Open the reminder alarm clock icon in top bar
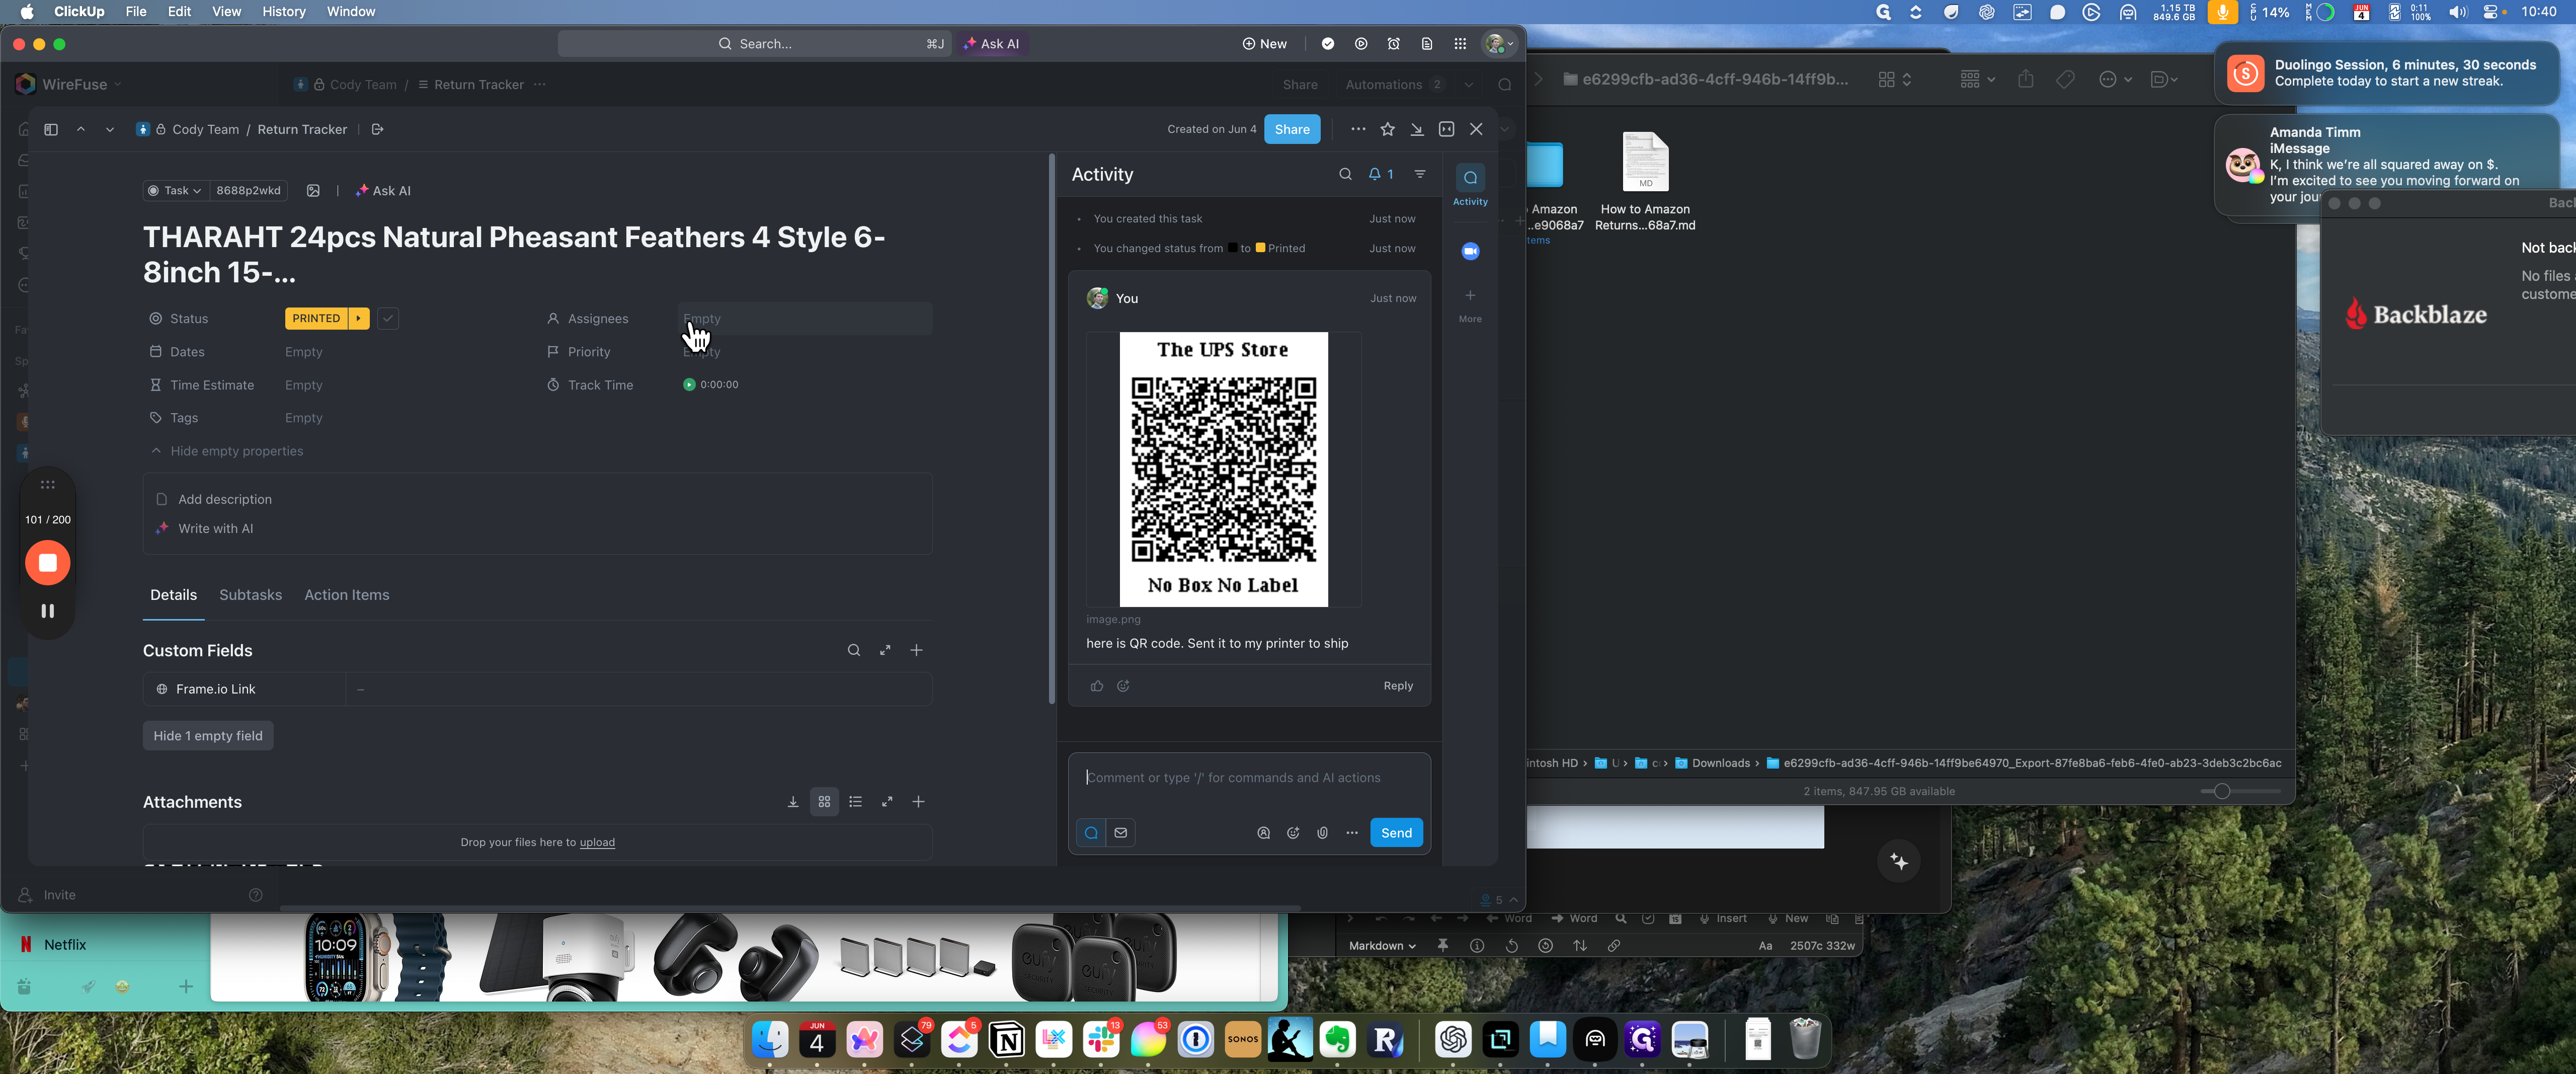Image resolution: width=2576 pixels, height=1074 pixels. pos(1393,44)
